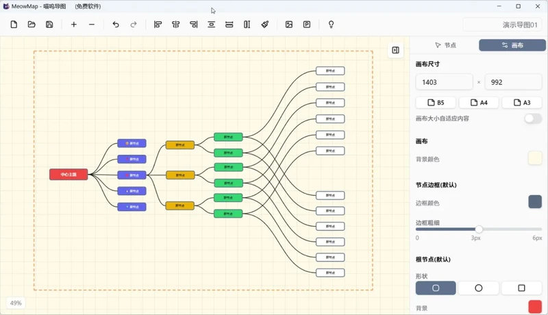Click the lightbulb tips icon
548x315 pixels.
[x=331, y=25]
